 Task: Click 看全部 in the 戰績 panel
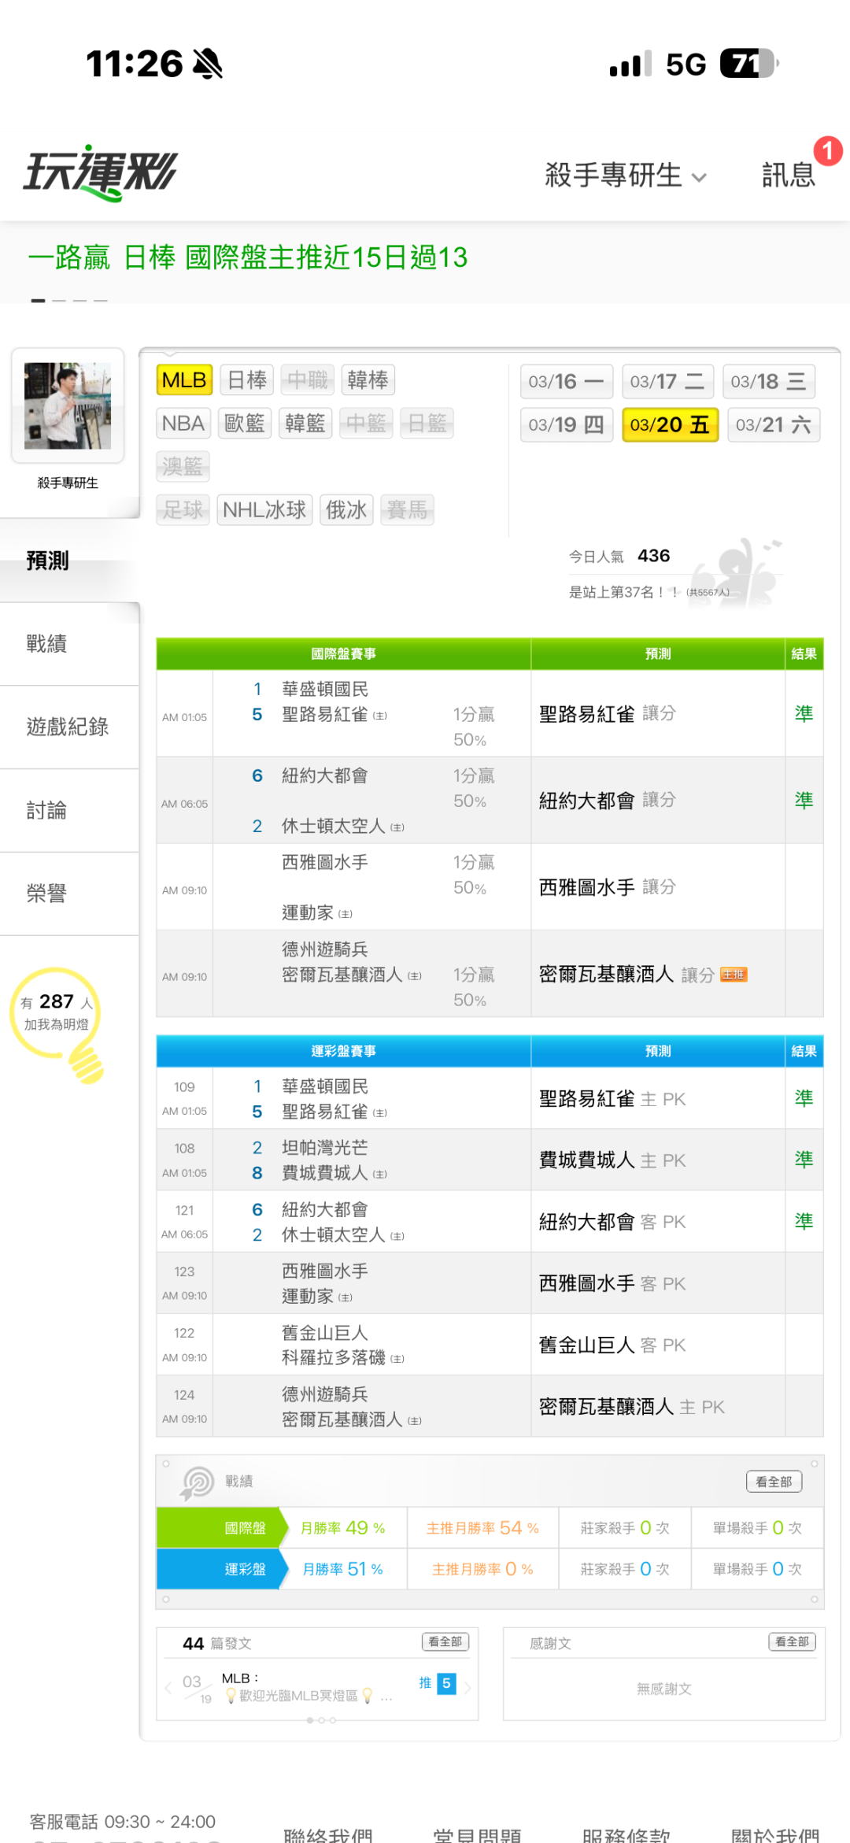[774, 1482]
